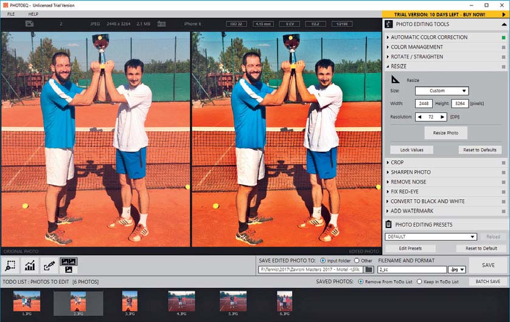Click the photo editing presets clipboard icon
The image size is (510, 322).
tap(388, 224)
